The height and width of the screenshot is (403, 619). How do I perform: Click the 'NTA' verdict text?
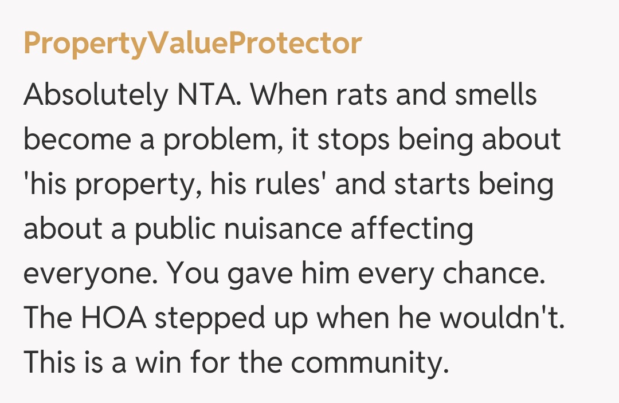207,96
